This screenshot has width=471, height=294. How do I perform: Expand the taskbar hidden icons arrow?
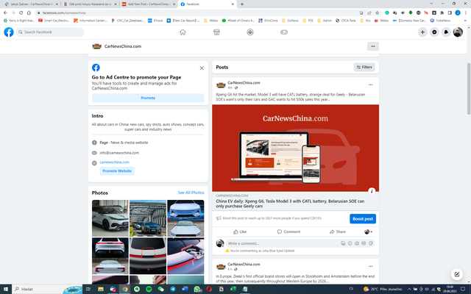click(x=409, y=289)
